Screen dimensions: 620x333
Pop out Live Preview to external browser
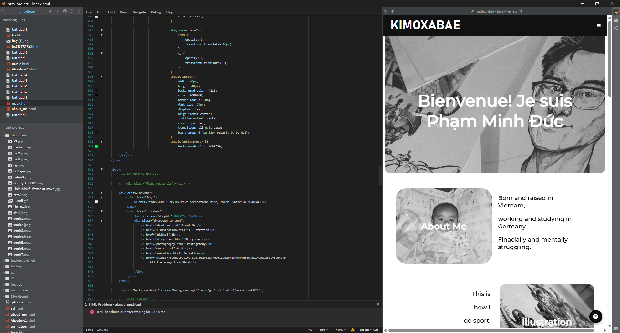(520, 11)
